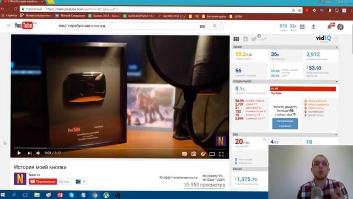Bookmark this page with the star
Viewport: 353px width, 199px height.
pyautogui.click(x=299, y=10)
